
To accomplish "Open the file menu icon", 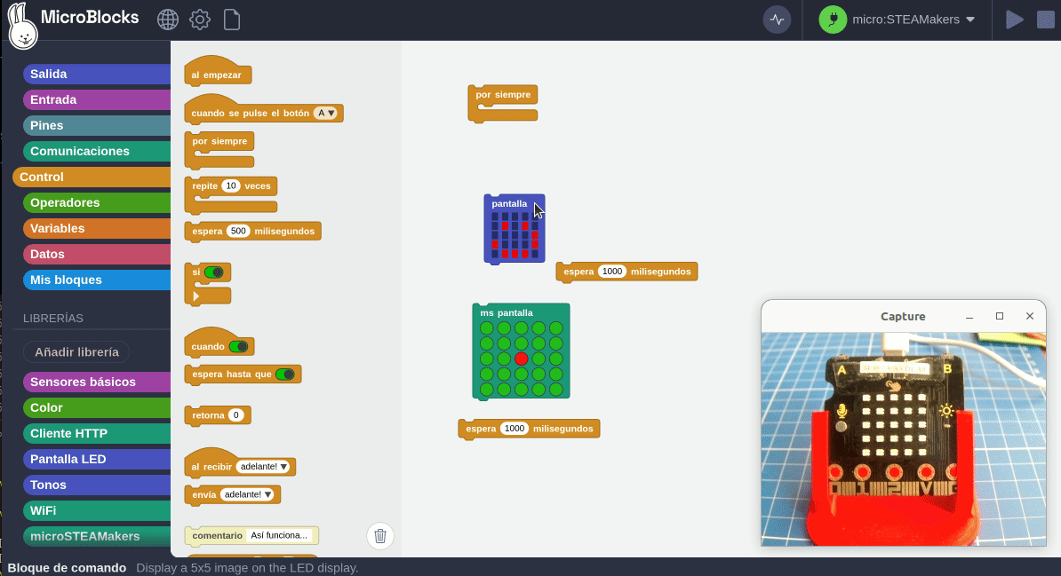I will tap(231, 20).
